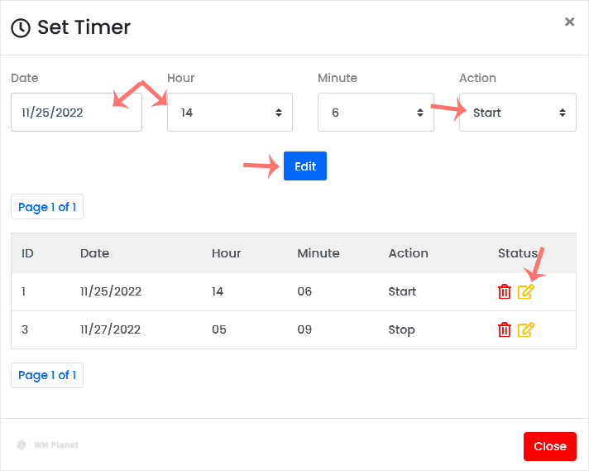Click the red Close button
Screen dimensions: 589x471
549,446
